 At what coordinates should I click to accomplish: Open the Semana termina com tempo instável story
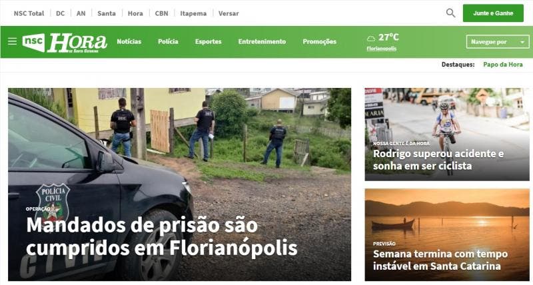[x=447, y=235]
